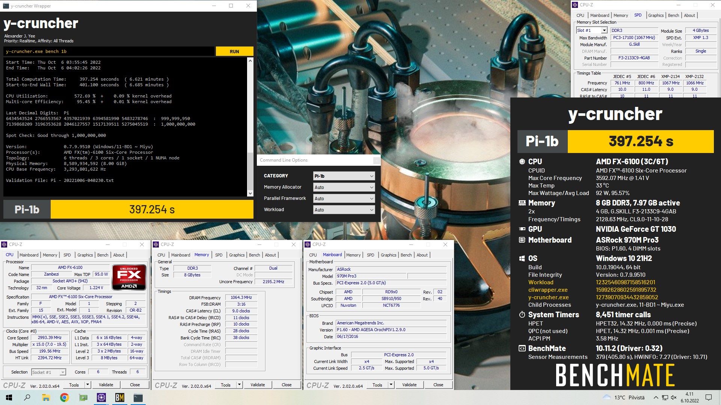Click yellow 397.254 s result bar in wrapper
The image size is (721, 405).
[152, 209]
